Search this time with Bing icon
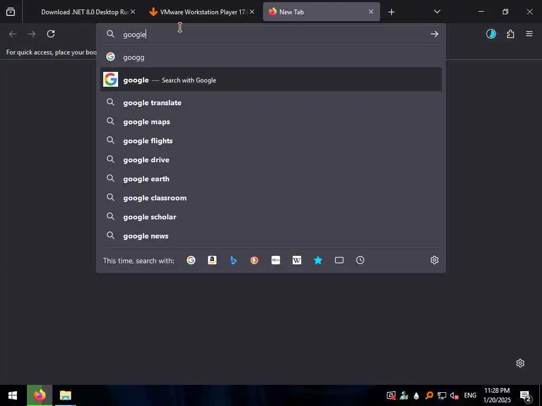Screen dimensions: 542x406 (x=233, y=260)
